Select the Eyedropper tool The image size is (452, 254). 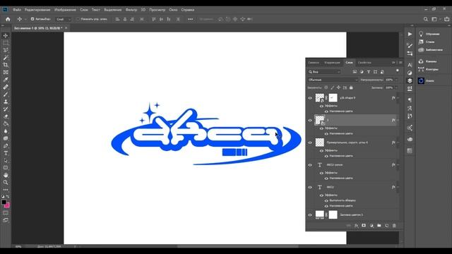6,80
